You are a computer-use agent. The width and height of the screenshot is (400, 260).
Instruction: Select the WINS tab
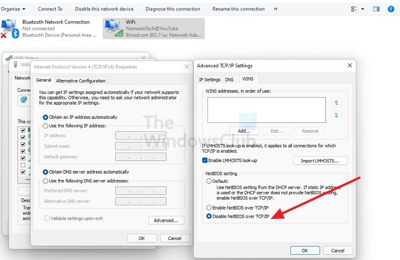247,79
